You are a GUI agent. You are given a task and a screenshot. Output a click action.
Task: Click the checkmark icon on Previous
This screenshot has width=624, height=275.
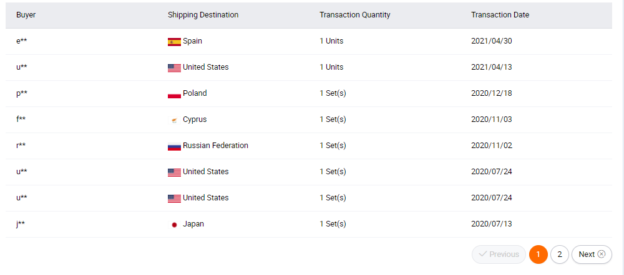click(483, 254)
